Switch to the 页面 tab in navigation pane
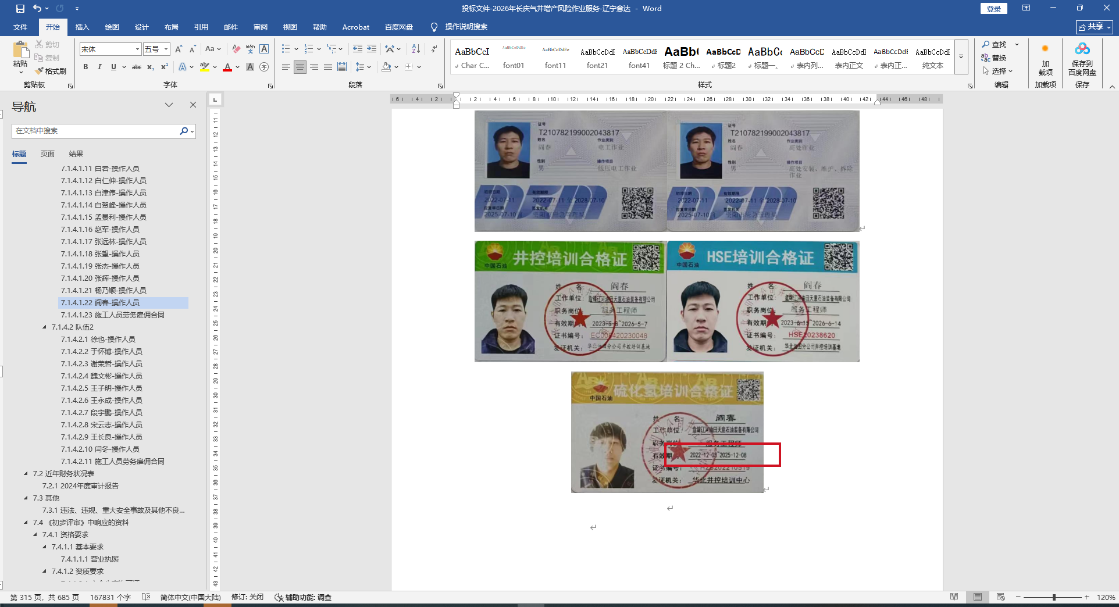Viewport: 1119px width, 607px height. coord(47,153)
